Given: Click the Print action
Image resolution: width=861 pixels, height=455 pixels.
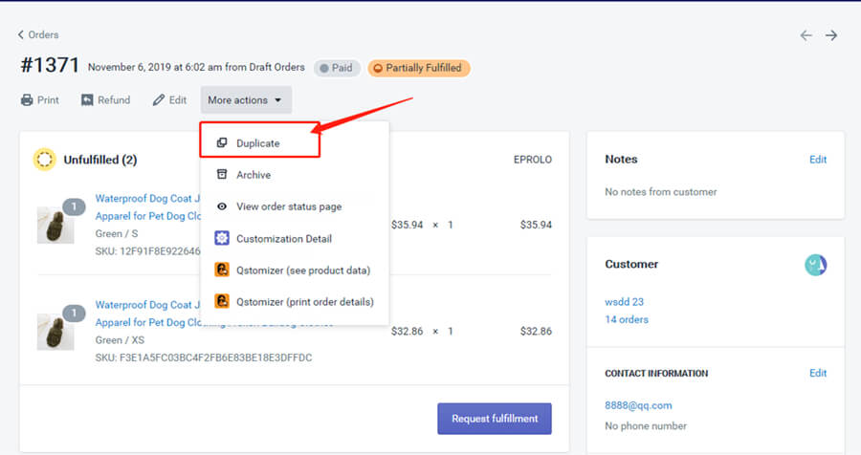Looking at the screenshot, I should pyautogui.click(x=40, y=100).
